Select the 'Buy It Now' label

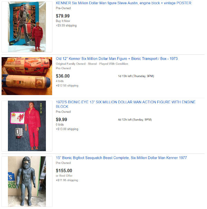[63, 21]
